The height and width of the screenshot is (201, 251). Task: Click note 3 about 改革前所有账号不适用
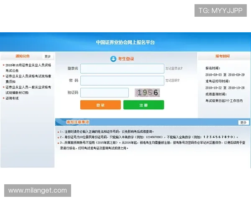pos(153,145)
